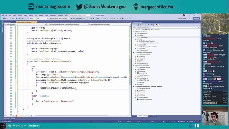Switch to Constants.cs editor tab
This screenshot has width=229, height=129.
click(8, 22)
